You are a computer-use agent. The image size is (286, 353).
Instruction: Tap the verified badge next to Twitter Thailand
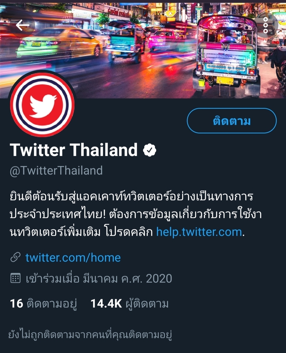[150, 150]
